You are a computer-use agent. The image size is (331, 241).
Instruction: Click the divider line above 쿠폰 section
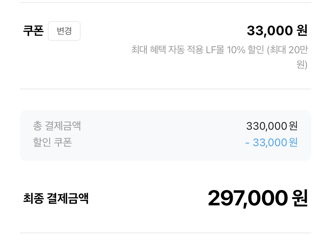click(166, 2)
